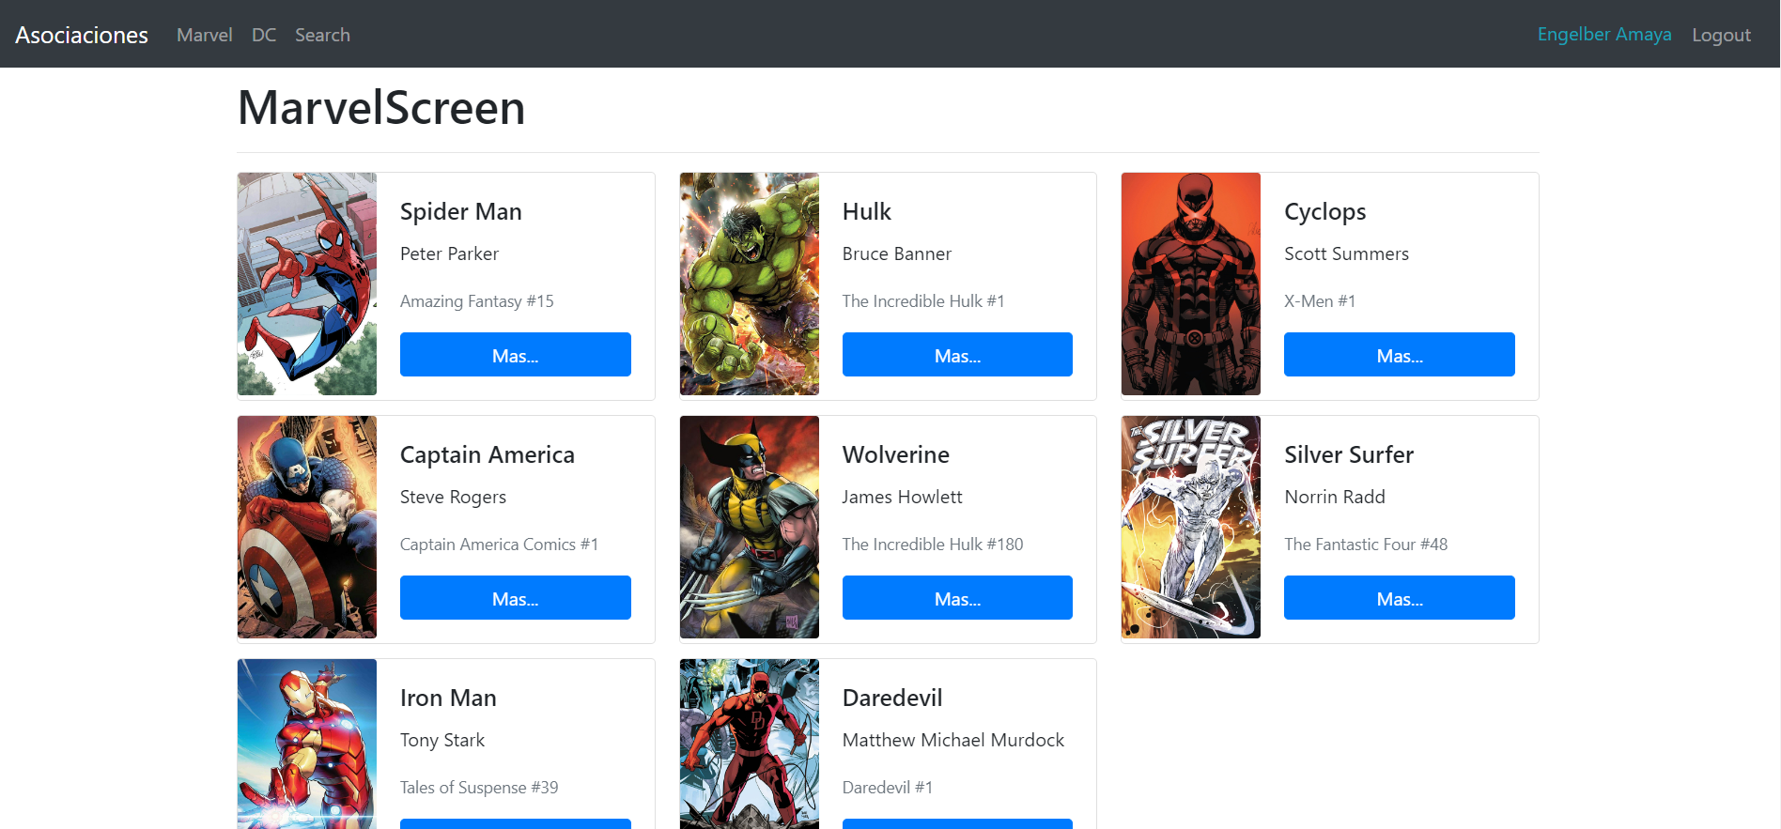Click the Cyclops card title
Viewport: 1781px width, 829px height.
1325,212
